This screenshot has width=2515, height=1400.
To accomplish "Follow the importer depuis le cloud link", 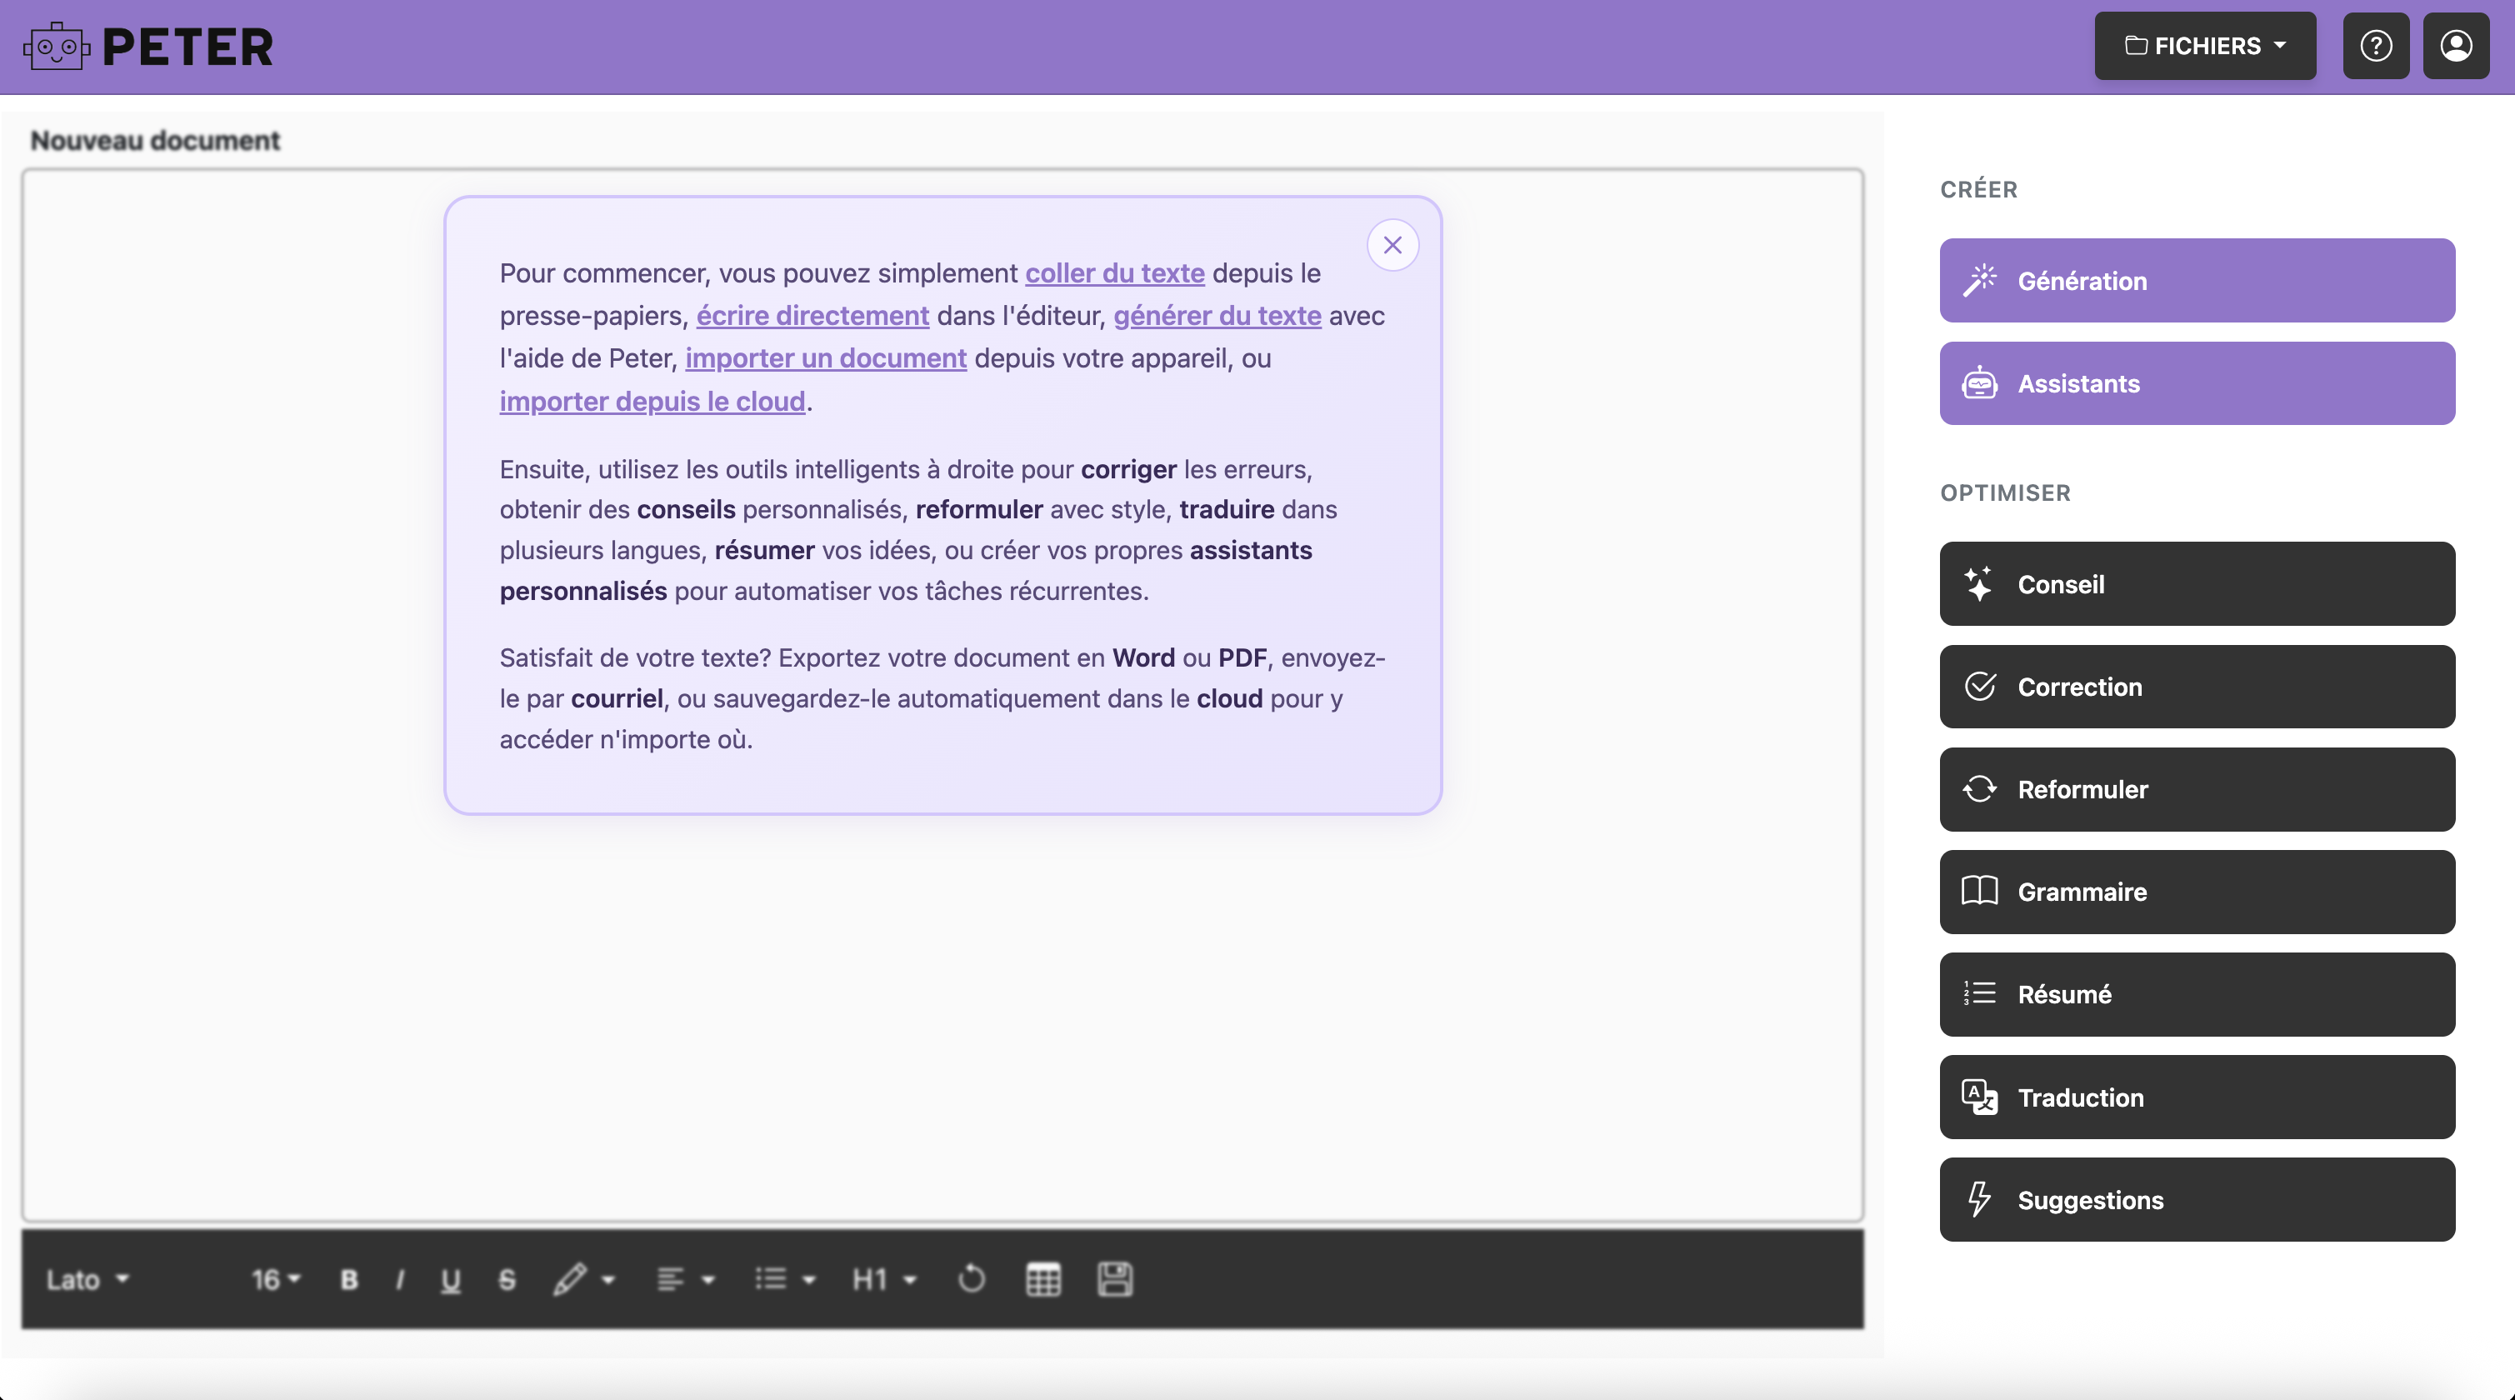I will (653, 402).
